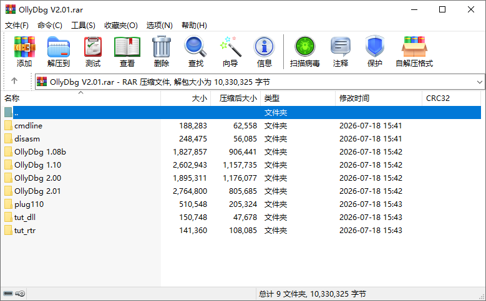Click size value 2,764,800
The width and height of the screenshot is (486, 301).
(x=190, y=191)
